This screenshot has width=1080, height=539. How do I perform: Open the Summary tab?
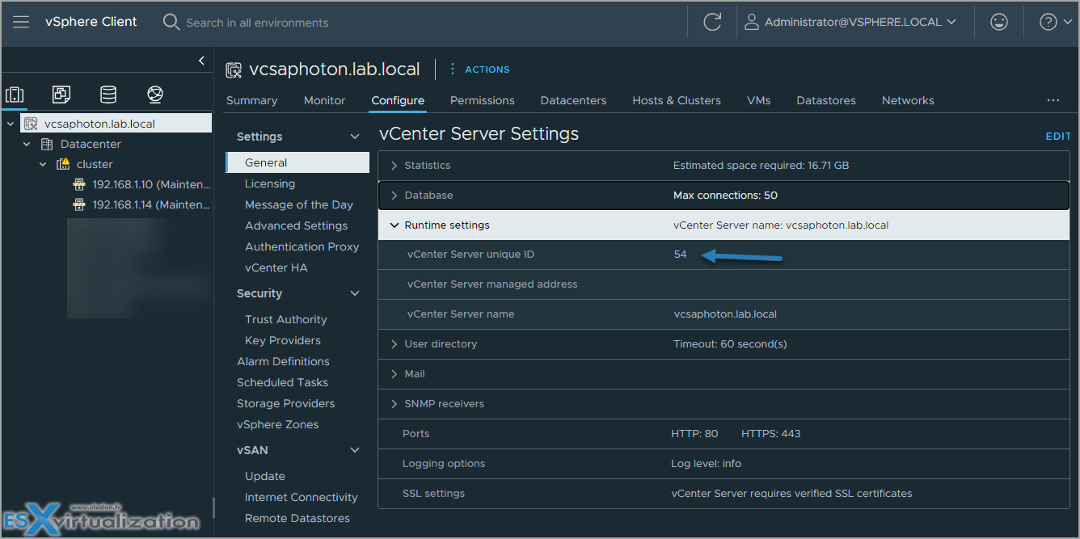[251, 100]
